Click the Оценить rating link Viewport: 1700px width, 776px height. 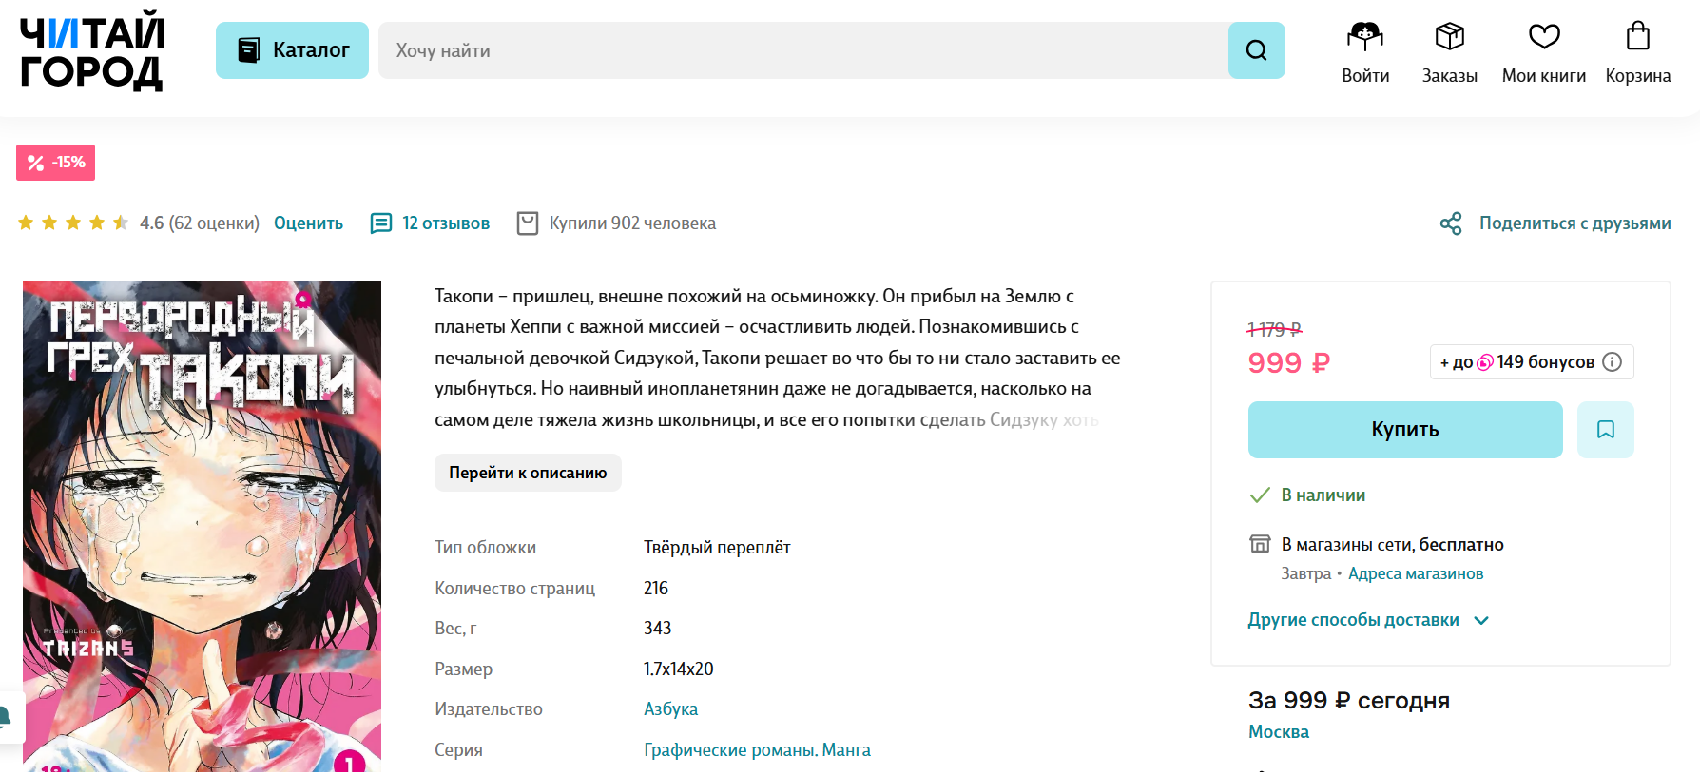(x=308, y=223)
